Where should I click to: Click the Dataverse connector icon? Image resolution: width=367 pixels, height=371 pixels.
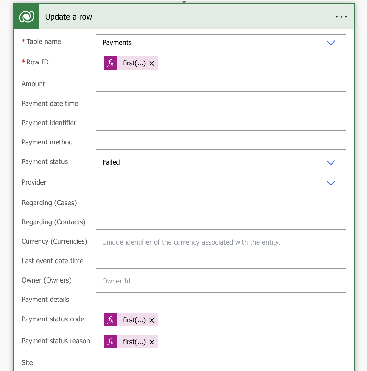[x=26, y=16]
